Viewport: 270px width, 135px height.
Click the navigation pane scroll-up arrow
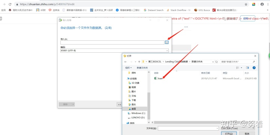[x=149, y=73]
